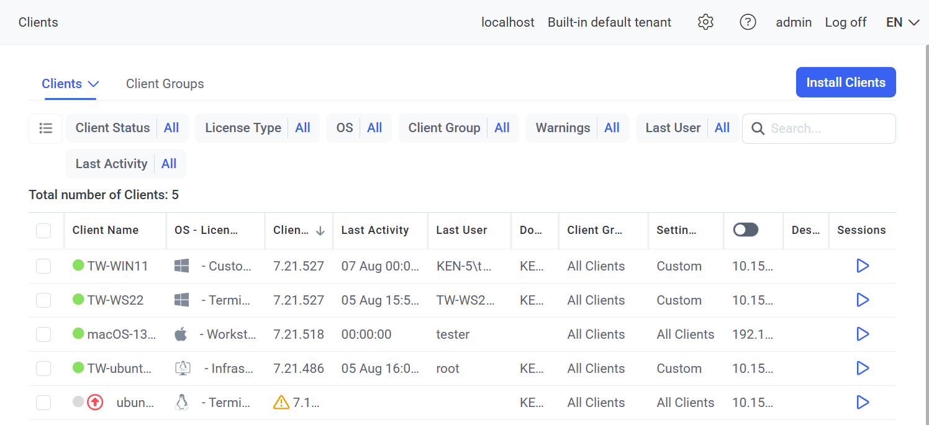Check the select-all clients checkbox

point(43,231)
